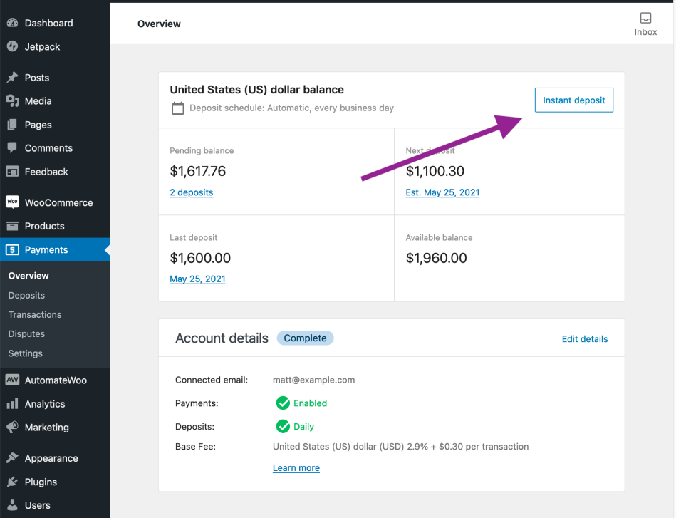Click the Marketing megaphone icon
The width and height of the screenshot is (676, 518).
12,428
